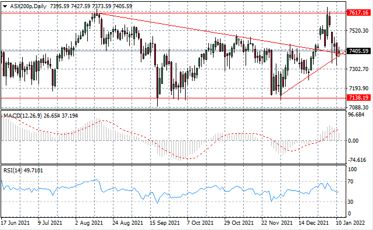Click the -74.616 MACD scale value

pos(357,160)
